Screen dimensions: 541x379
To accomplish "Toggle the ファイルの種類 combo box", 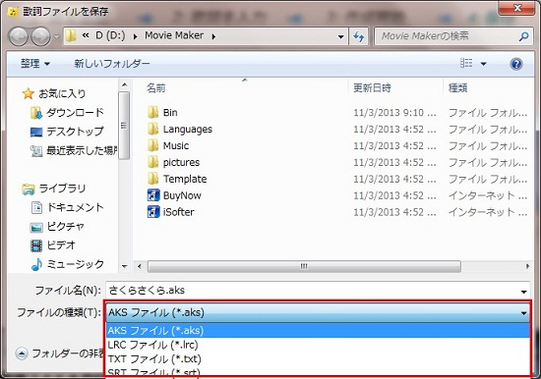I will coord(318,312).
